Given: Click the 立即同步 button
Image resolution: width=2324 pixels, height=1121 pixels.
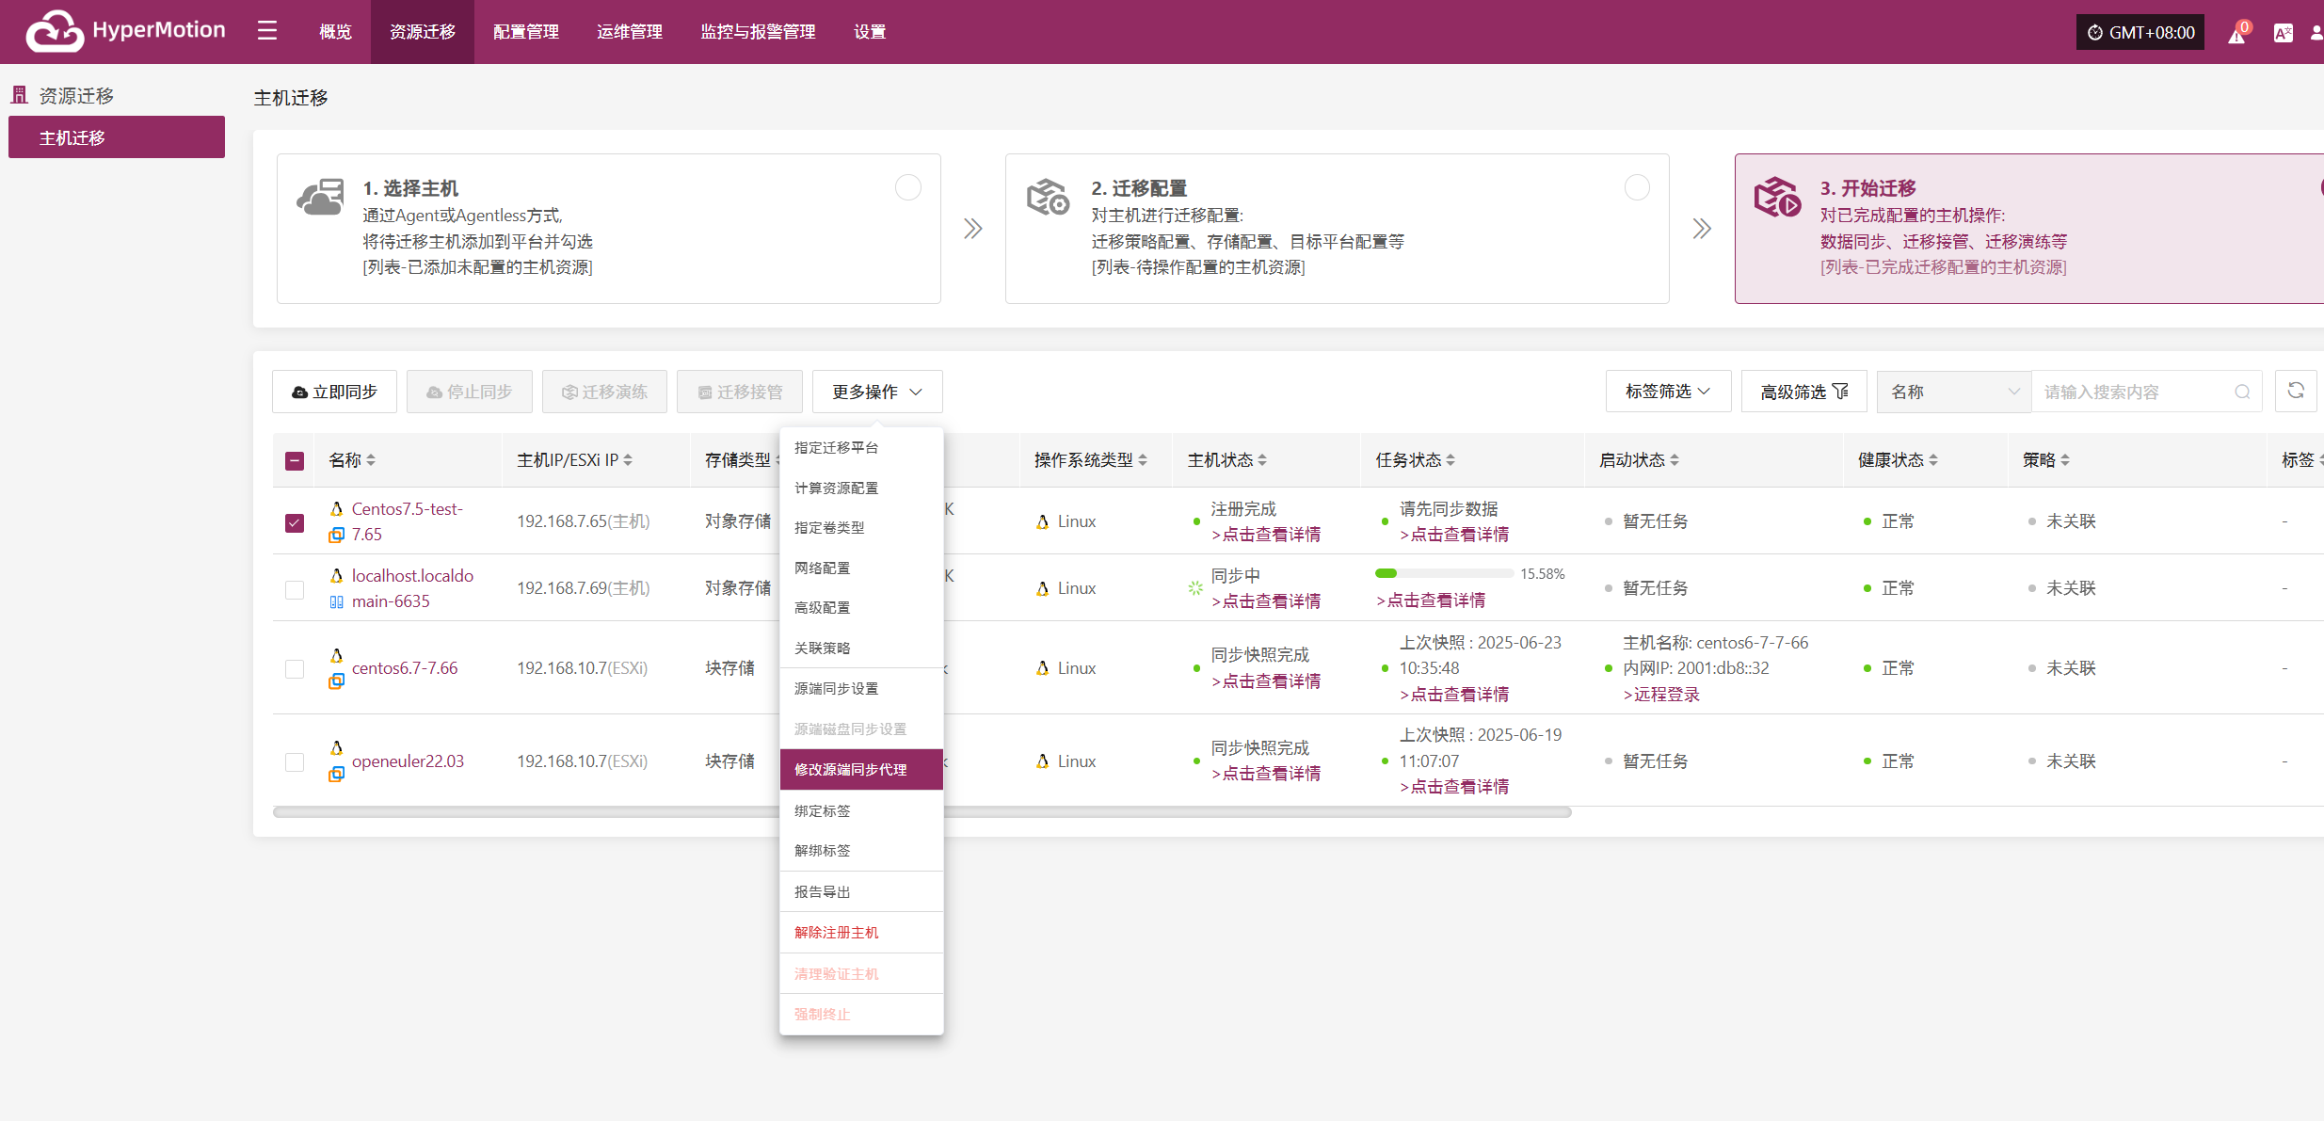Looking at the screenshot, I should pos(334,392).
